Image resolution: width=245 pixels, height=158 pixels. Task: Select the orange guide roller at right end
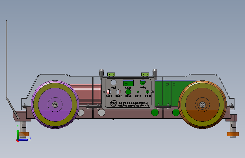pyautogui.click(x=233, y=134)
